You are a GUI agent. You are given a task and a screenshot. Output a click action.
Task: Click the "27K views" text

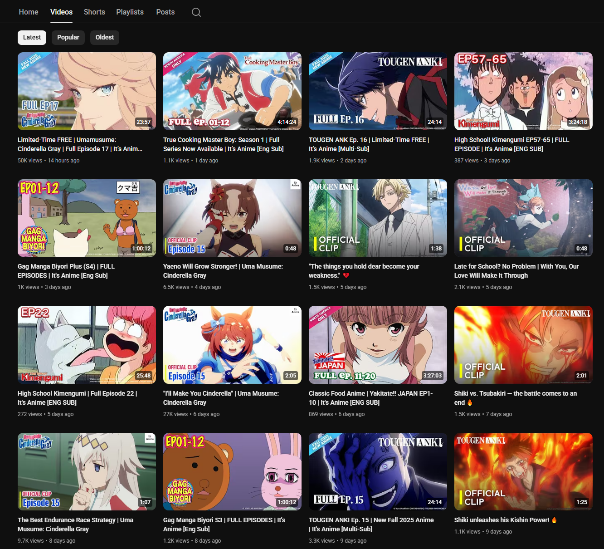pyautogui.click(x=175, y=414)
